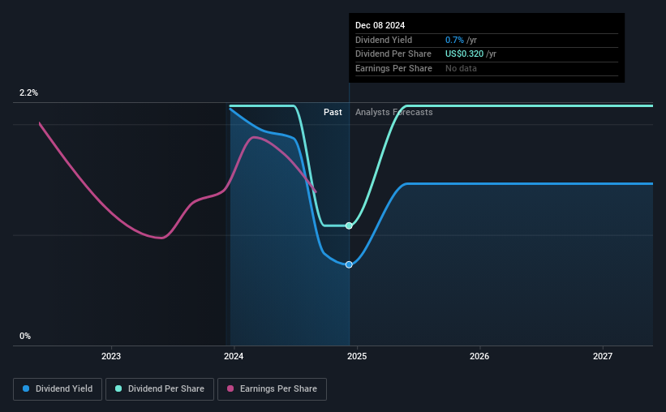Click the 2023 x-axis label
The width and height of the screenshot is (666, 412).
coord(111,356)
